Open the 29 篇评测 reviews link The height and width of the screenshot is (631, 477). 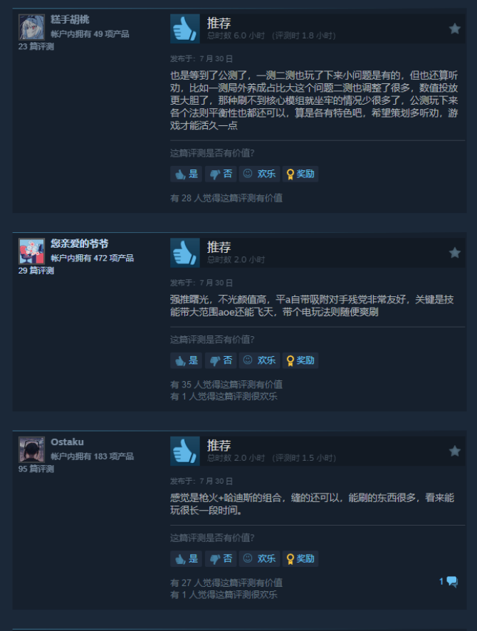pos(36,271)
